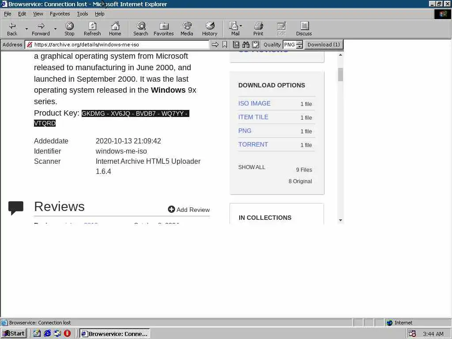Open the PNG download link
Viewport: 452px width, 339px height.
(245, 131)
